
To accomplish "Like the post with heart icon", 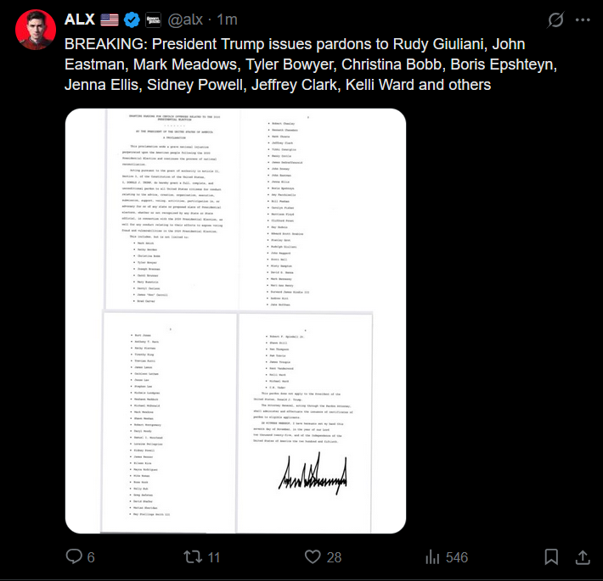I will click(x=313, y=556).
